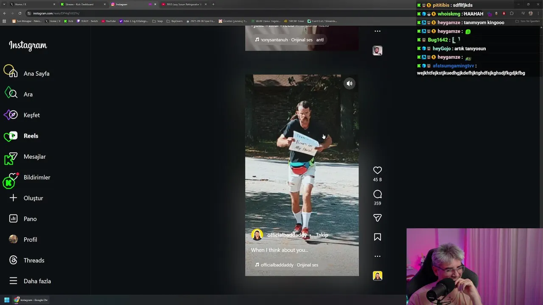This screenshot has height=305, width=543.
Task: Open a new browser tab
Action: point(213,4)
